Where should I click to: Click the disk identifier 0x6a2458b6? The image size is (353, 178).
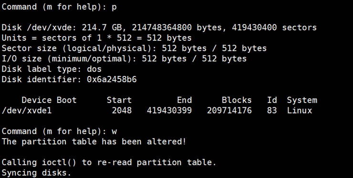point(112,79)
